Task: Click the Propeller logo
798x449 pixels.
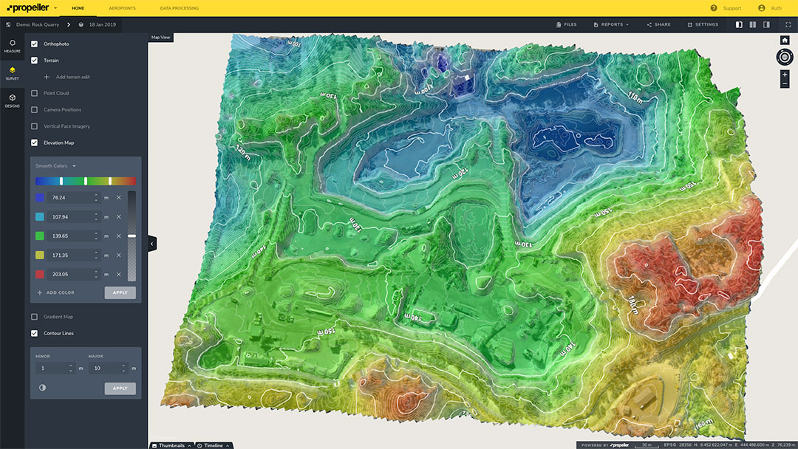Action: point(28,8)
